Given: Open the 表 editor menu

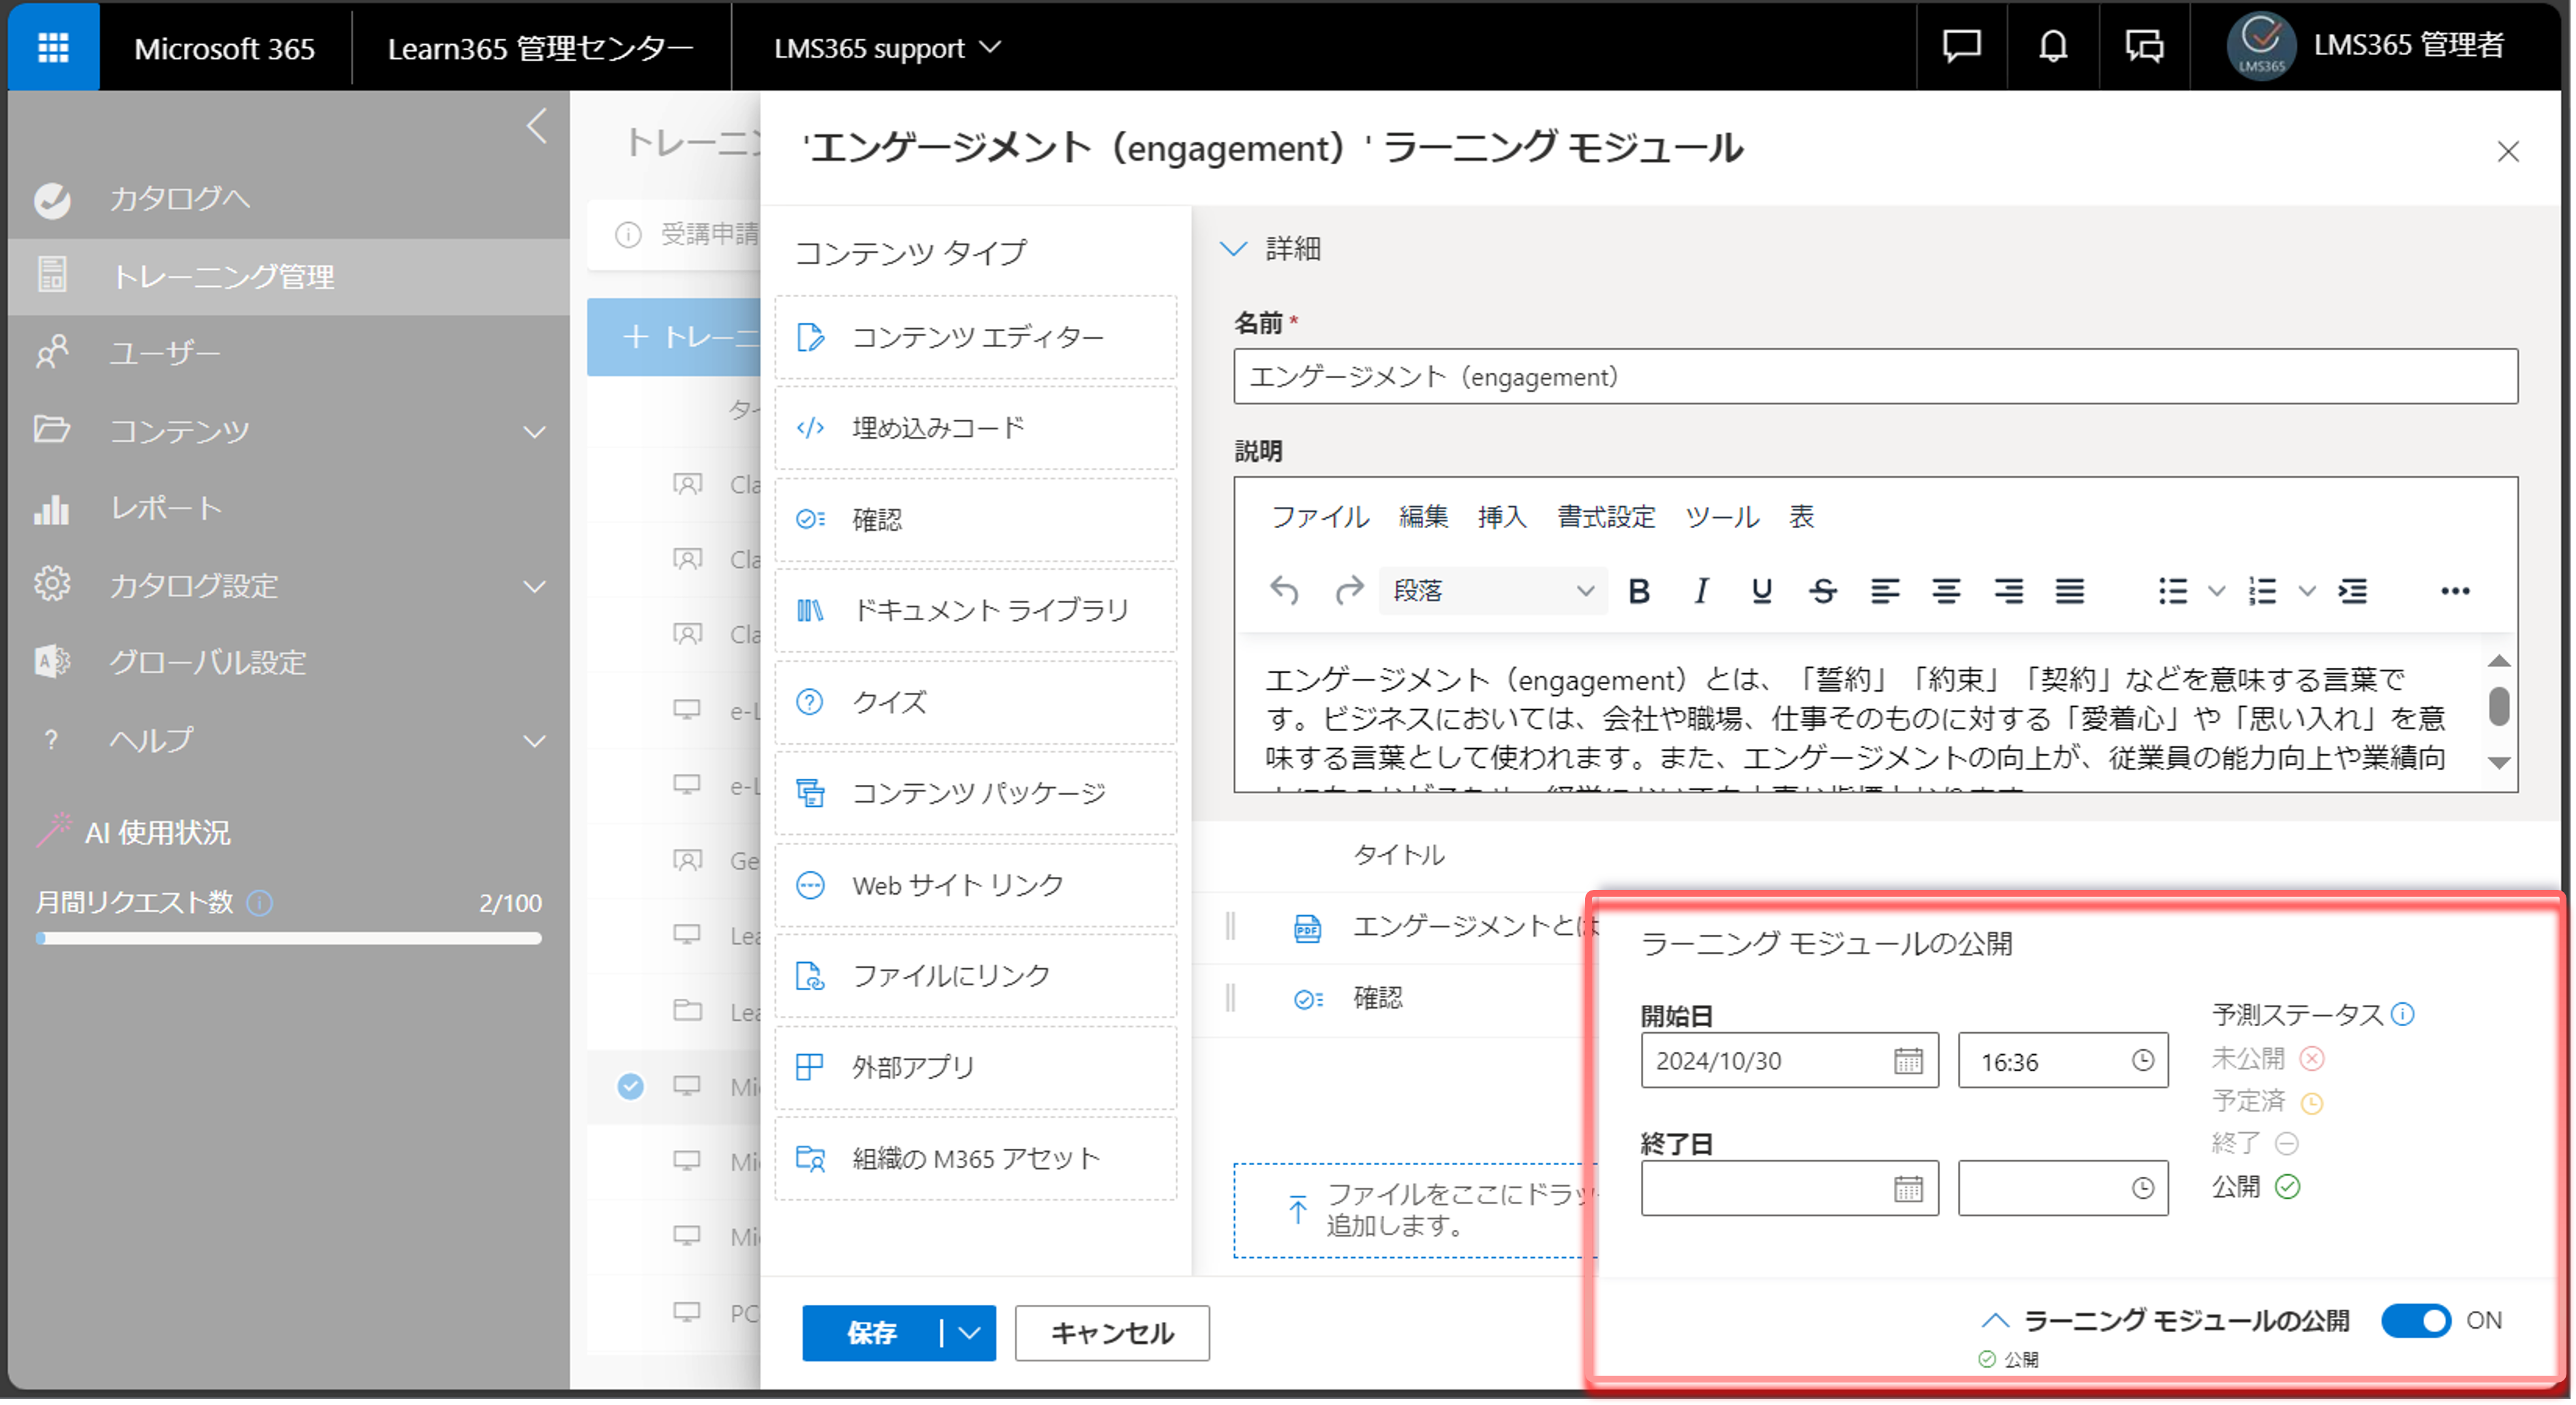Looking at the screenshot, I should click(1801, 517).
